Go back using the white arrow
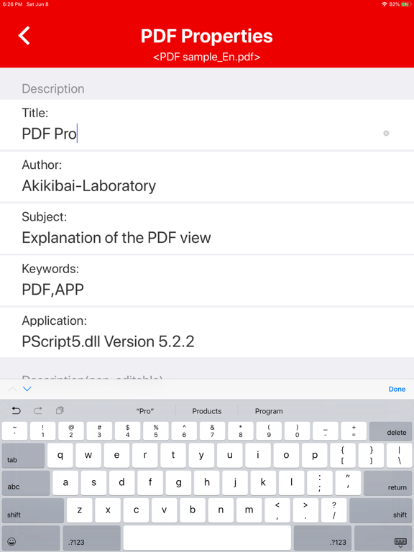 click(24, 35)
